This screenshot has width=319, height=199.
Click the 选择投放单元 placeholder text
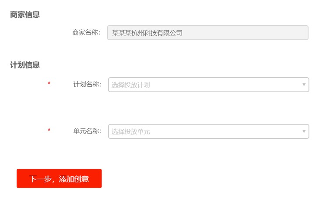130,131
